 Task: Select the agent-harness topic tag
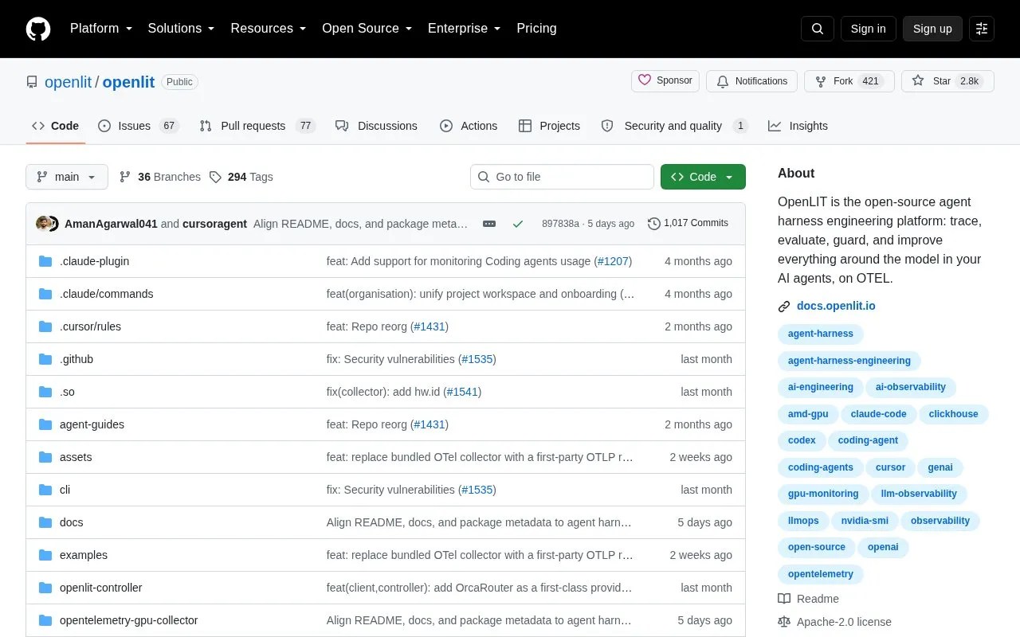pyautogui.click(x=821, y=334)
